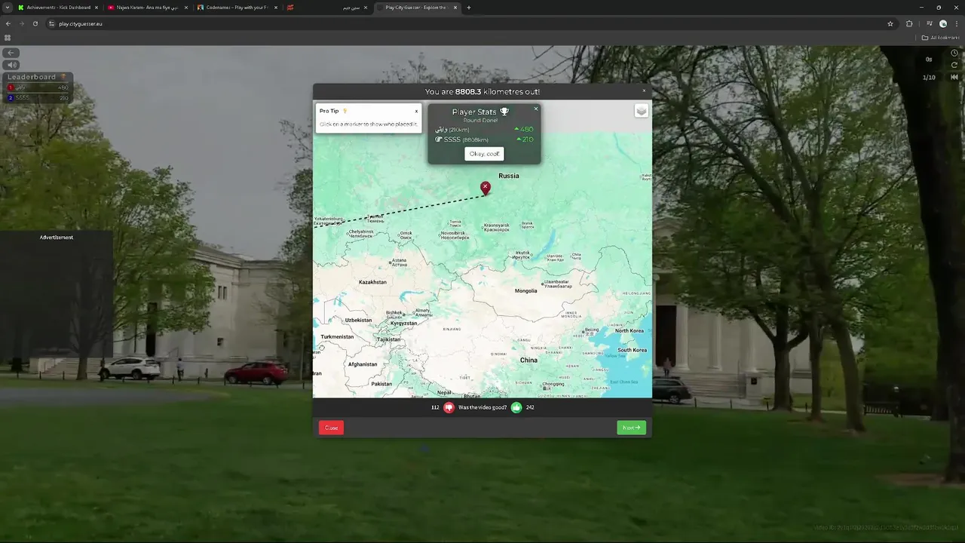Close the Najwa Karam browser tab
Screen dimensions: 965x543
click(186, 8)
